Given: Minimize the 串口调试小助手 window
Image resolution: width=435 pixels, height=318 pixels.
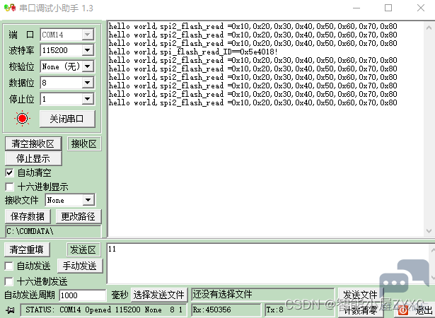Looking at the screenshot, I should (x=356, y=8).
